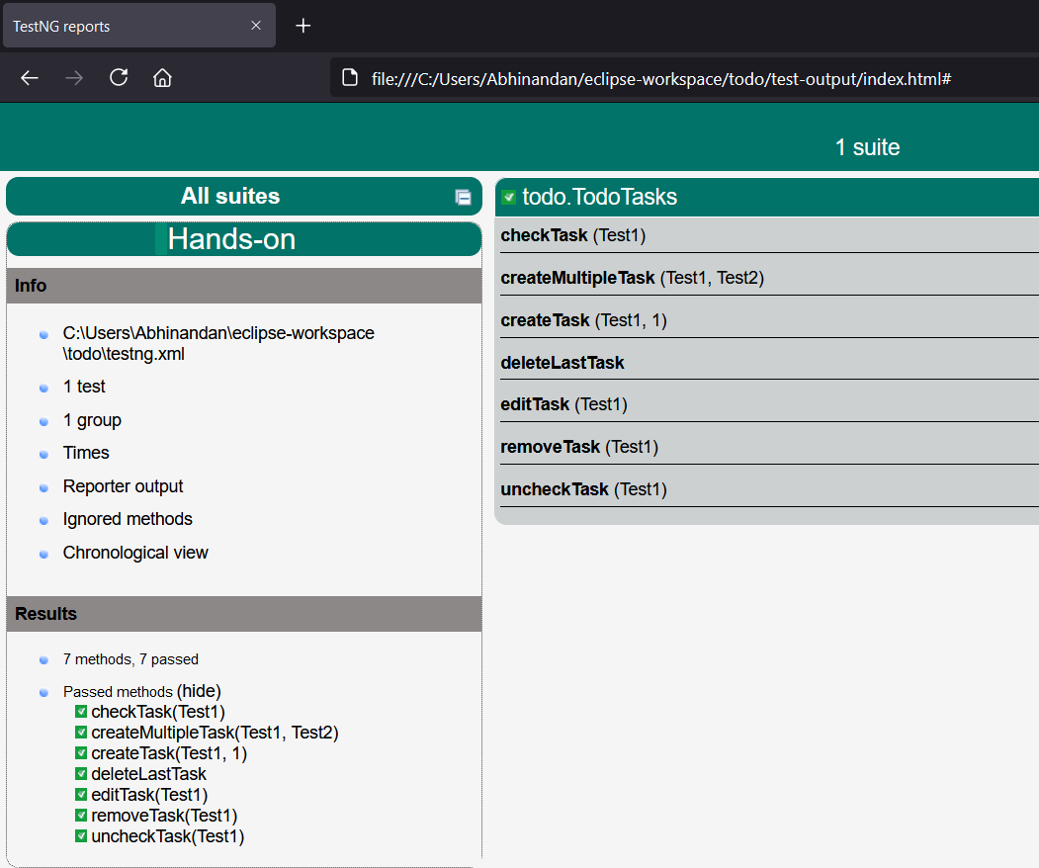Viewport: 1039px width, 868px height.
Task: Open the browser home page icon
Action: 162,78
